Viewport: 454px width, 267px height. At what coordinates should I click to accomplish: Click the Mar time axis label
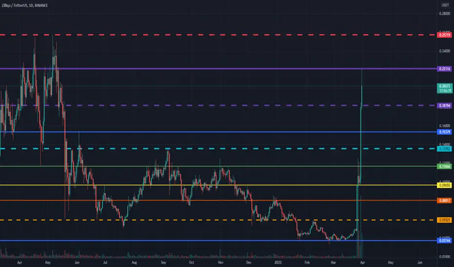pyautogui.click(x=334, y=263)
